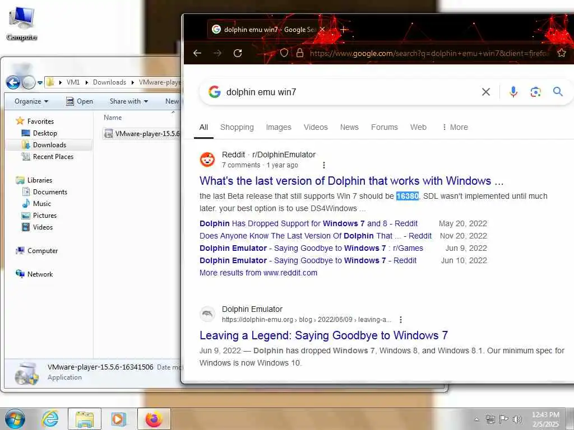Expand the VM1 breadcrumb arrow

point(86,83)
